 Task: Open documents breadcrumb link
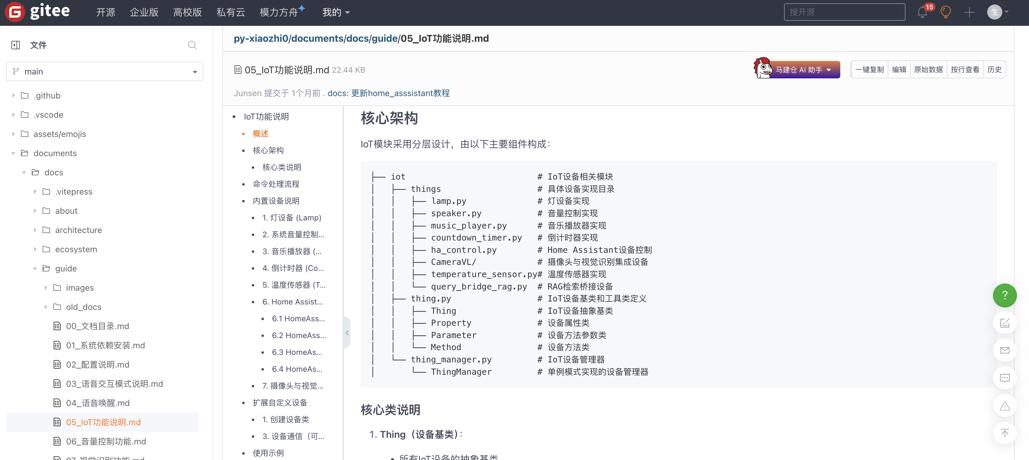317,38
